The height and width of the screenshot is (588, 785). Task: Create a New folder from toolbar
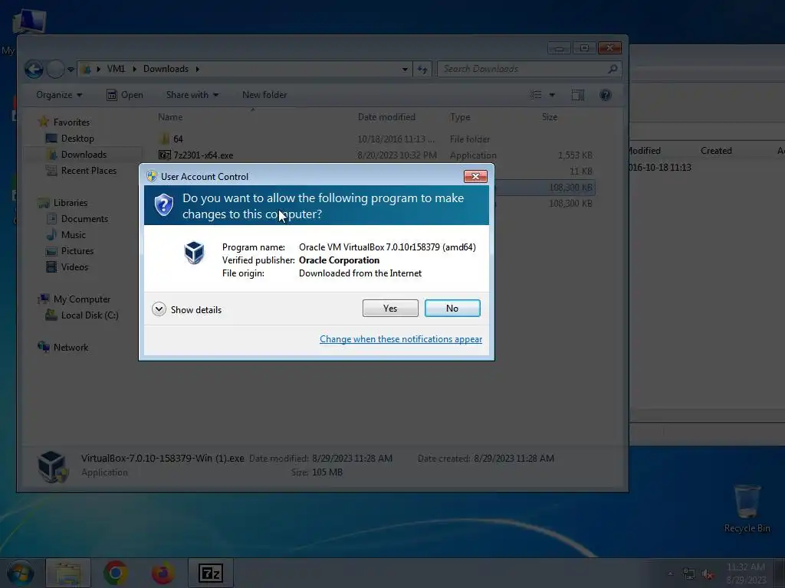264,94
